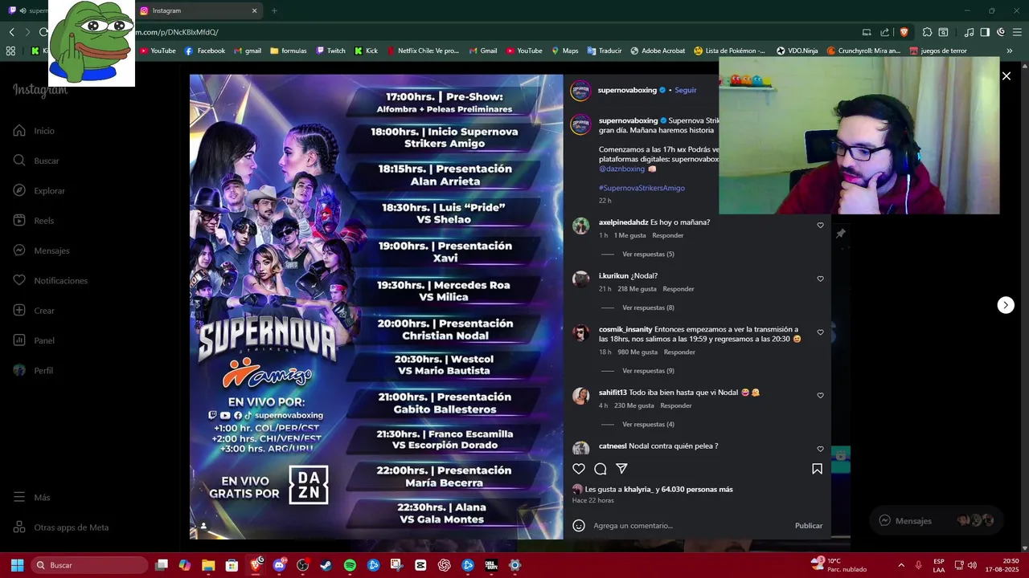Go back in the browser
1029x578 pixels.
point(11,32)
